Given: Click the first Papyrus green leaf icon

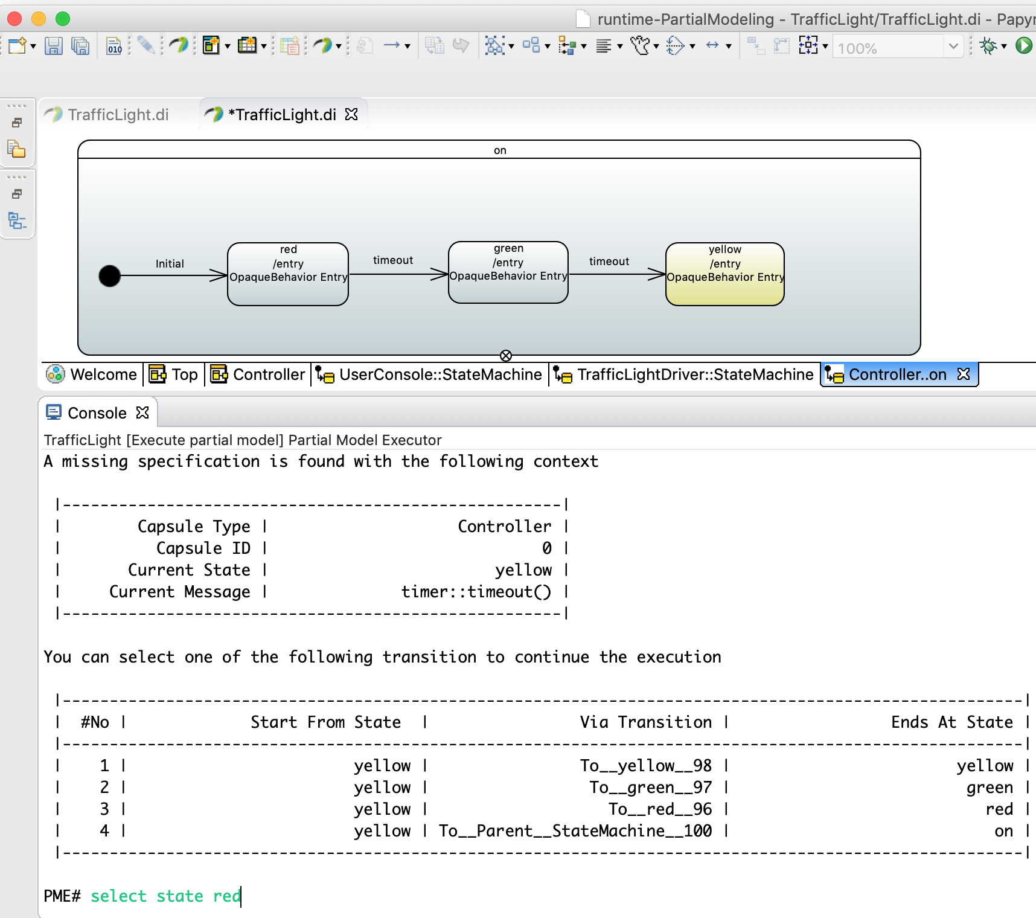Looking at the screenshot, I should 178,45.
